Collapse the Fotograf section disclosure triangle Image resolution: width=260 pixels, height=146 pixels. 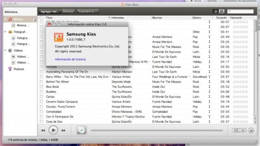[x=5, y=32]
